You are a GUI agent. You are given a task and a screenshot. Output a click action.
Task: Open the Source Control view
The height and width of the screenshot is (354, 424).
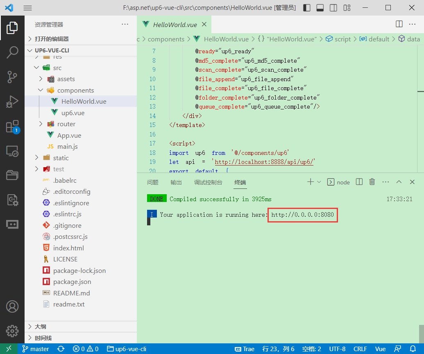12,77
